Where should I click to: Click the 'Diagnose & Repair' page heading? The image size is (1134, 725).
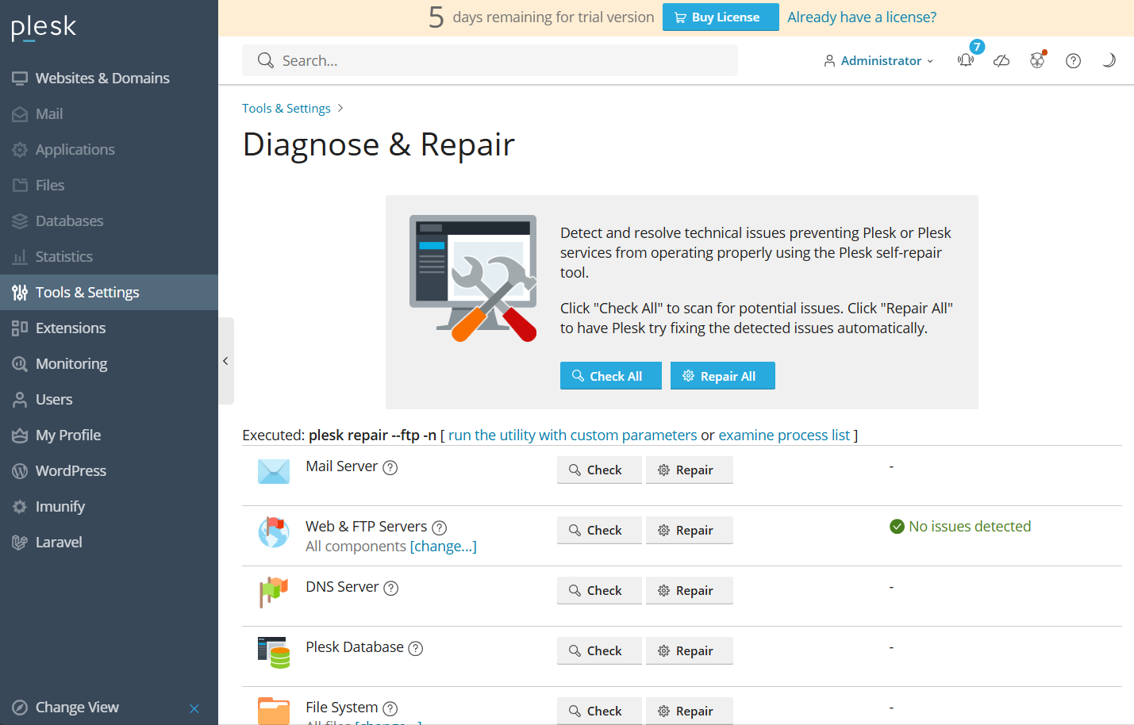coord(379,144)
